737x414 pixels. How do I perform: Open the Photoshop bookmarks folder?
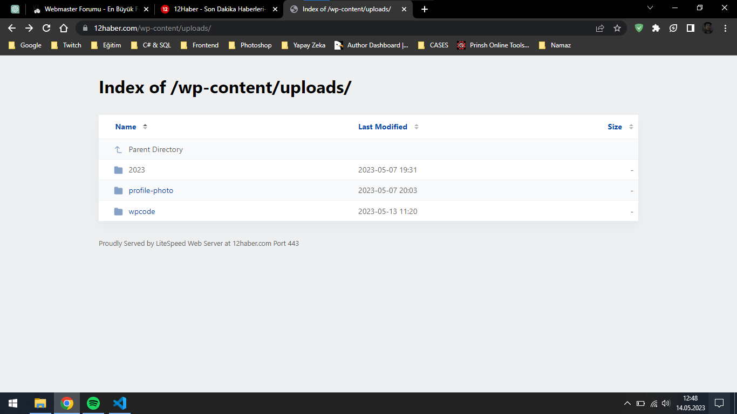pos(250,45)
